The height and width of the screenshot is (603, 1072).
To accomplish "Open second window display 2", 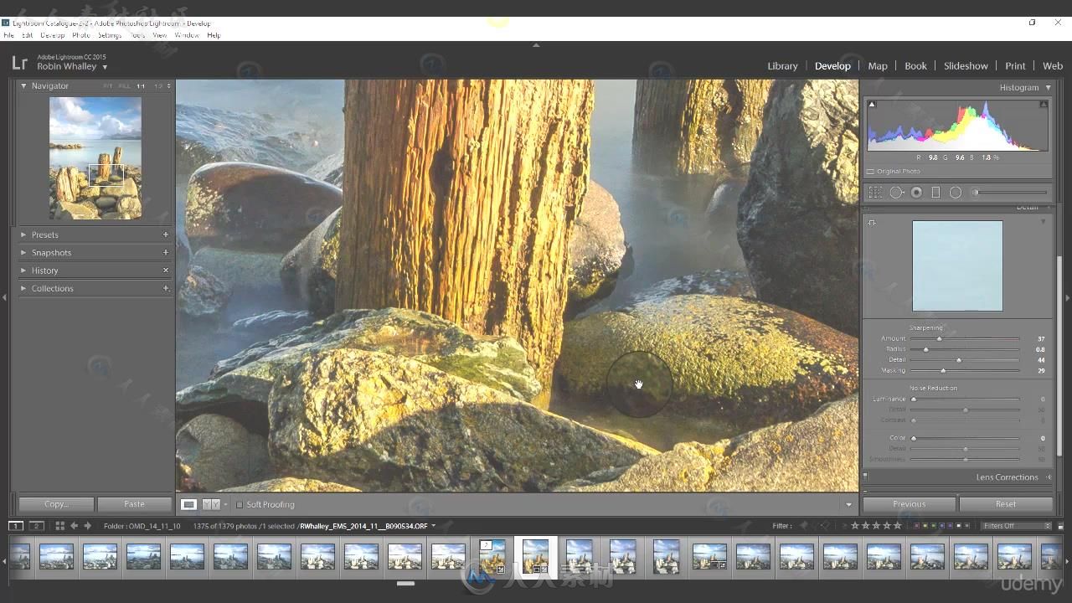I will click(36, 526).
